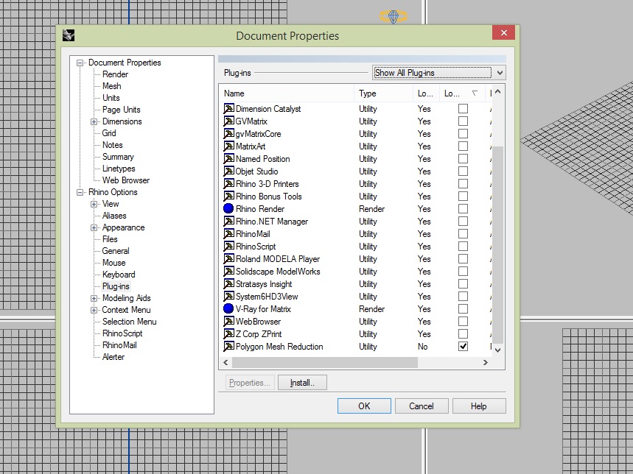
Task: Click the WebBrowser plug-in icon
Action: 229,321
